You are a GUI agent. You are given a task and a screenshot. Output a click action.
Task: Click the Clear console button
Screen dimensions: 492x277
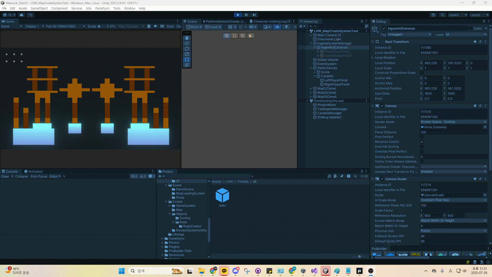[x=5, y=176]
